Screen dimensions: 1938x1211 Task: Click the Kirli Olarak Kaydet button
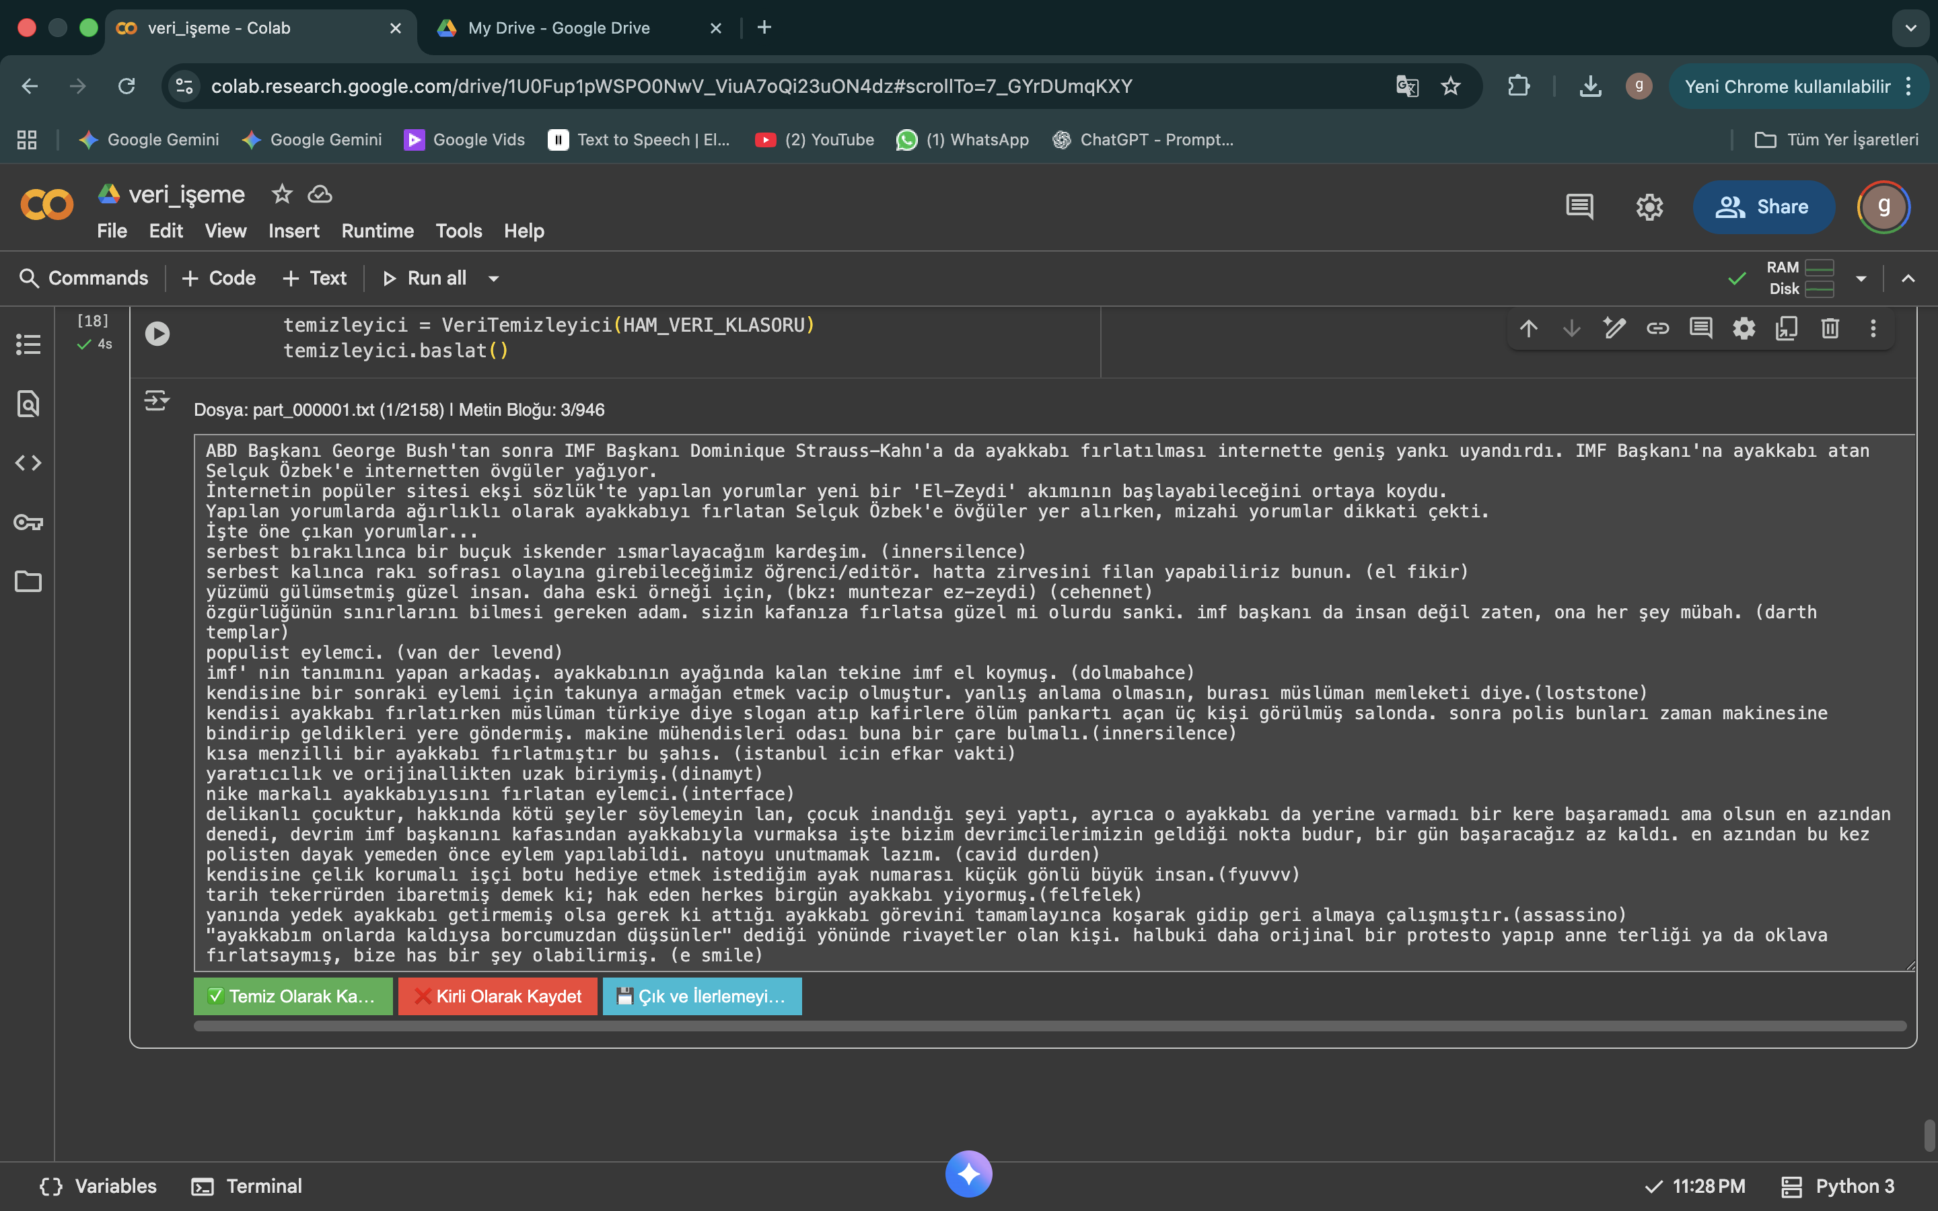[497, 996]
